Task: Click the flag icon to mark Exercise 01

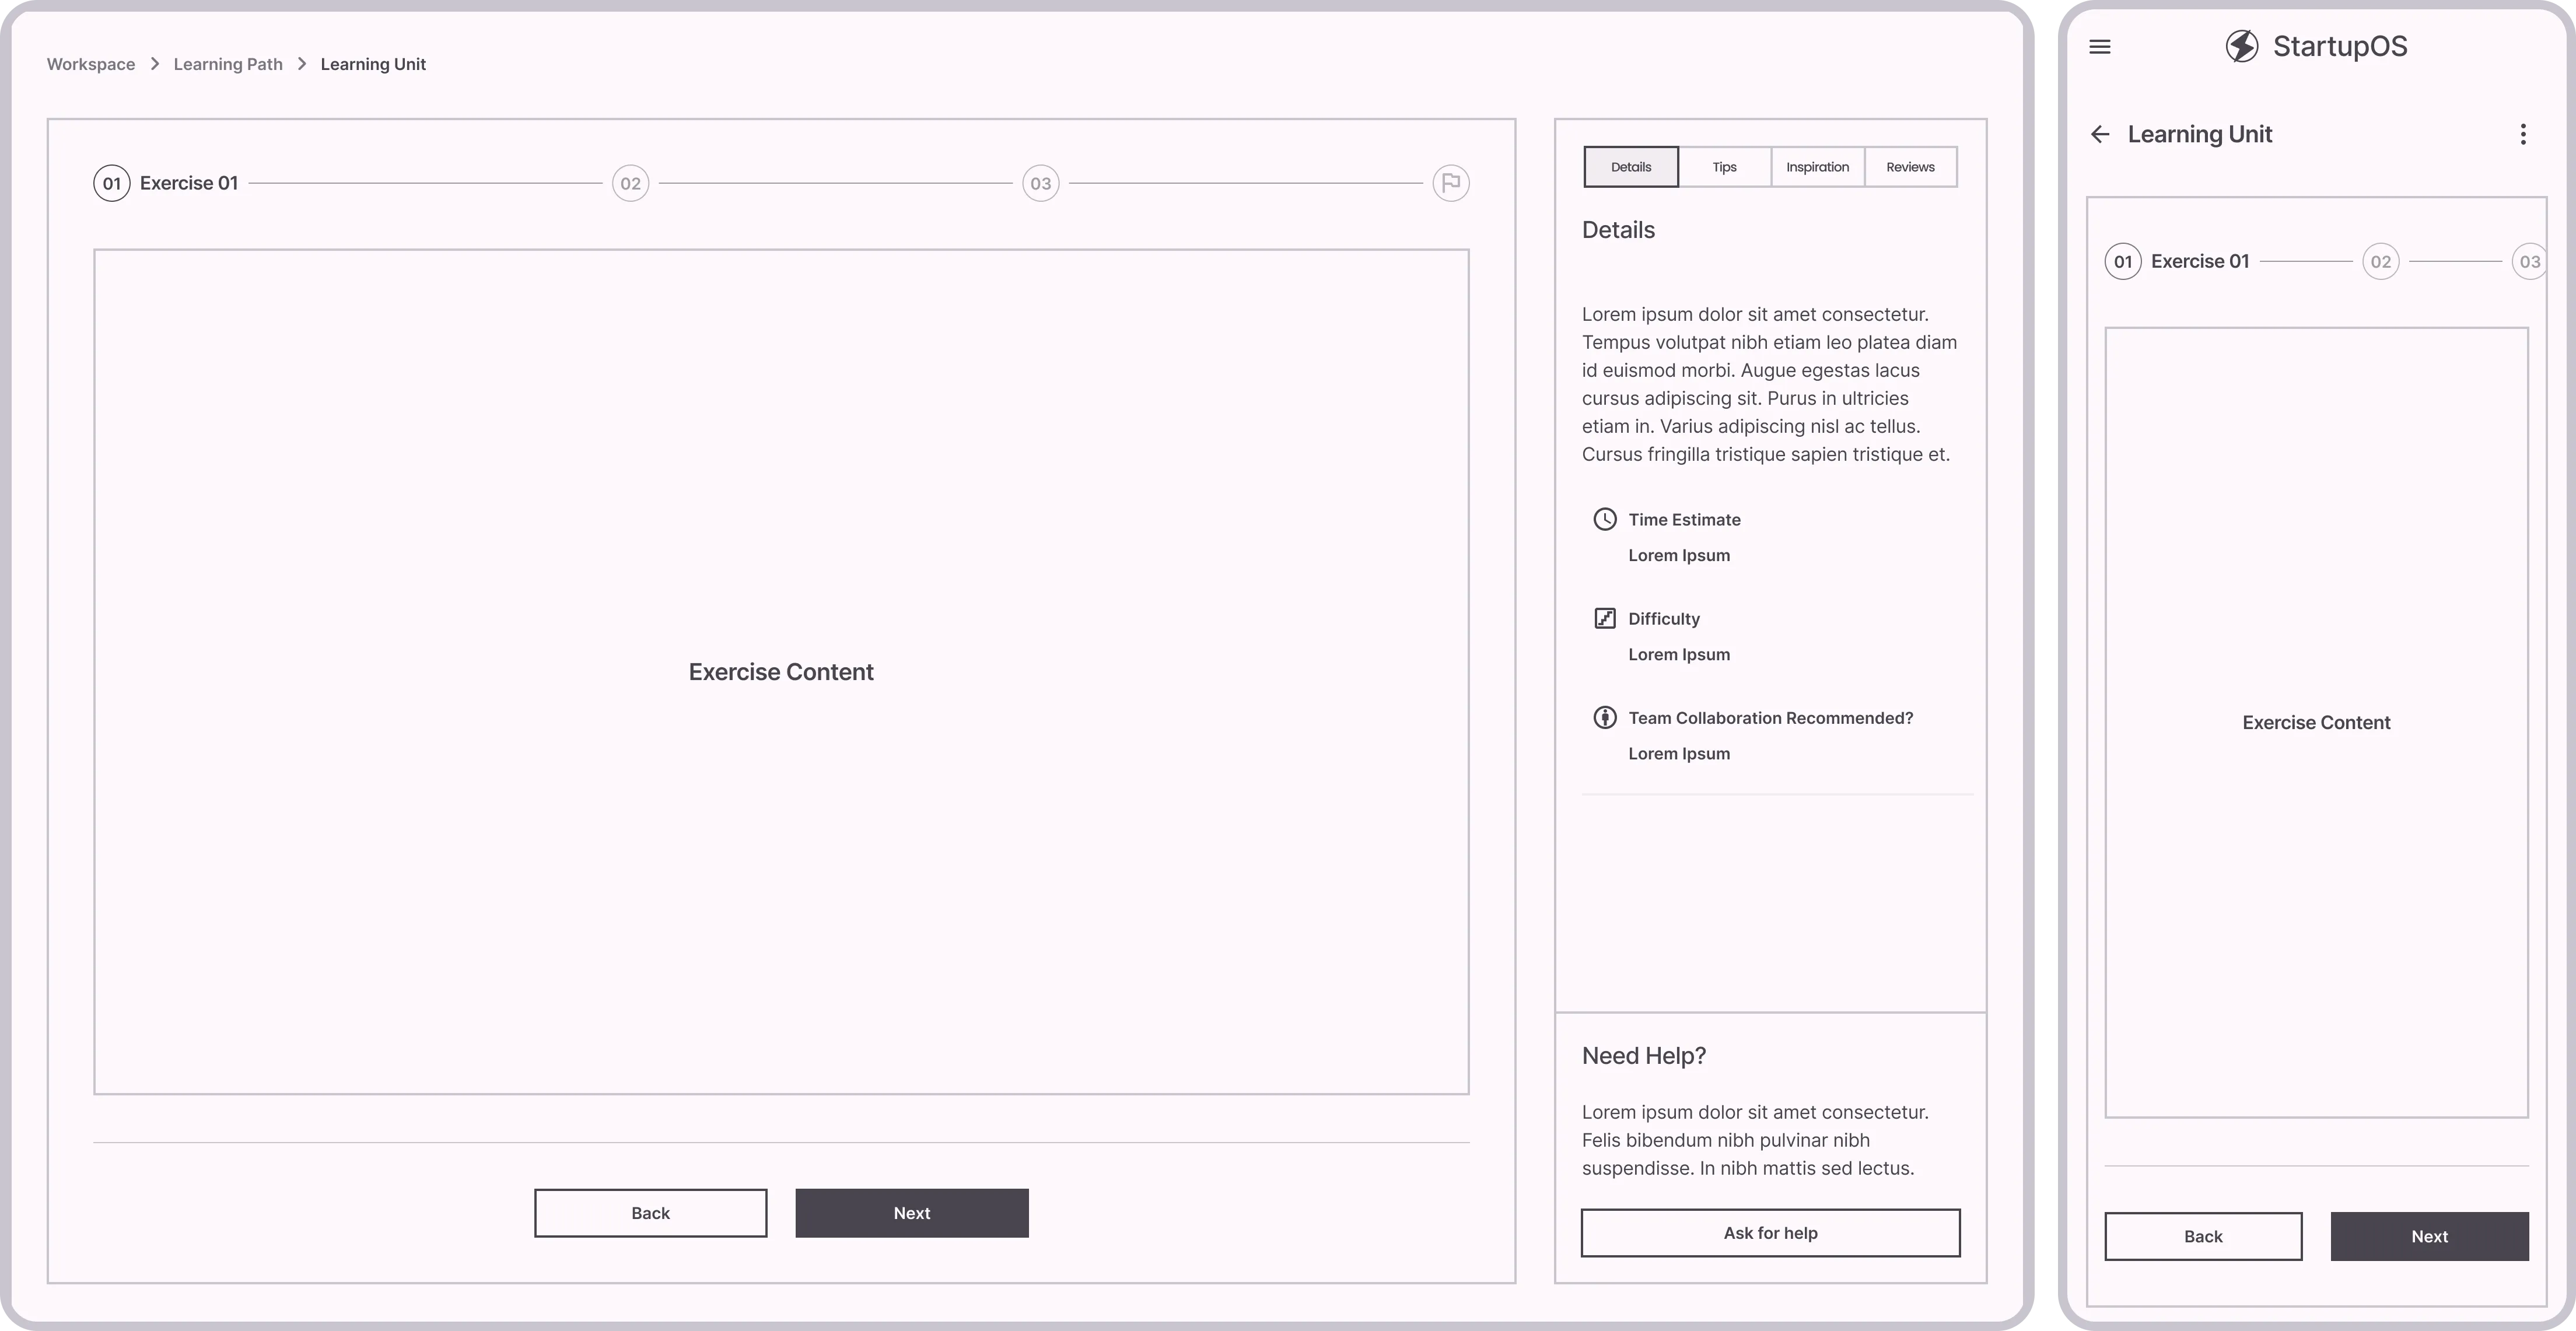Action: point(1451,183)
